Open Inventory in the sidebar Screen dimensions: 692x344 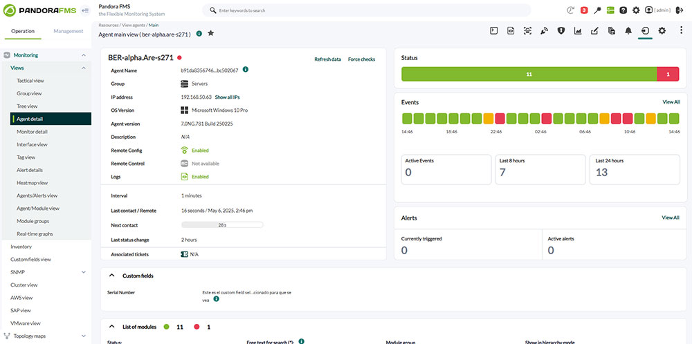pyautogui.click(x=21, y=247)
